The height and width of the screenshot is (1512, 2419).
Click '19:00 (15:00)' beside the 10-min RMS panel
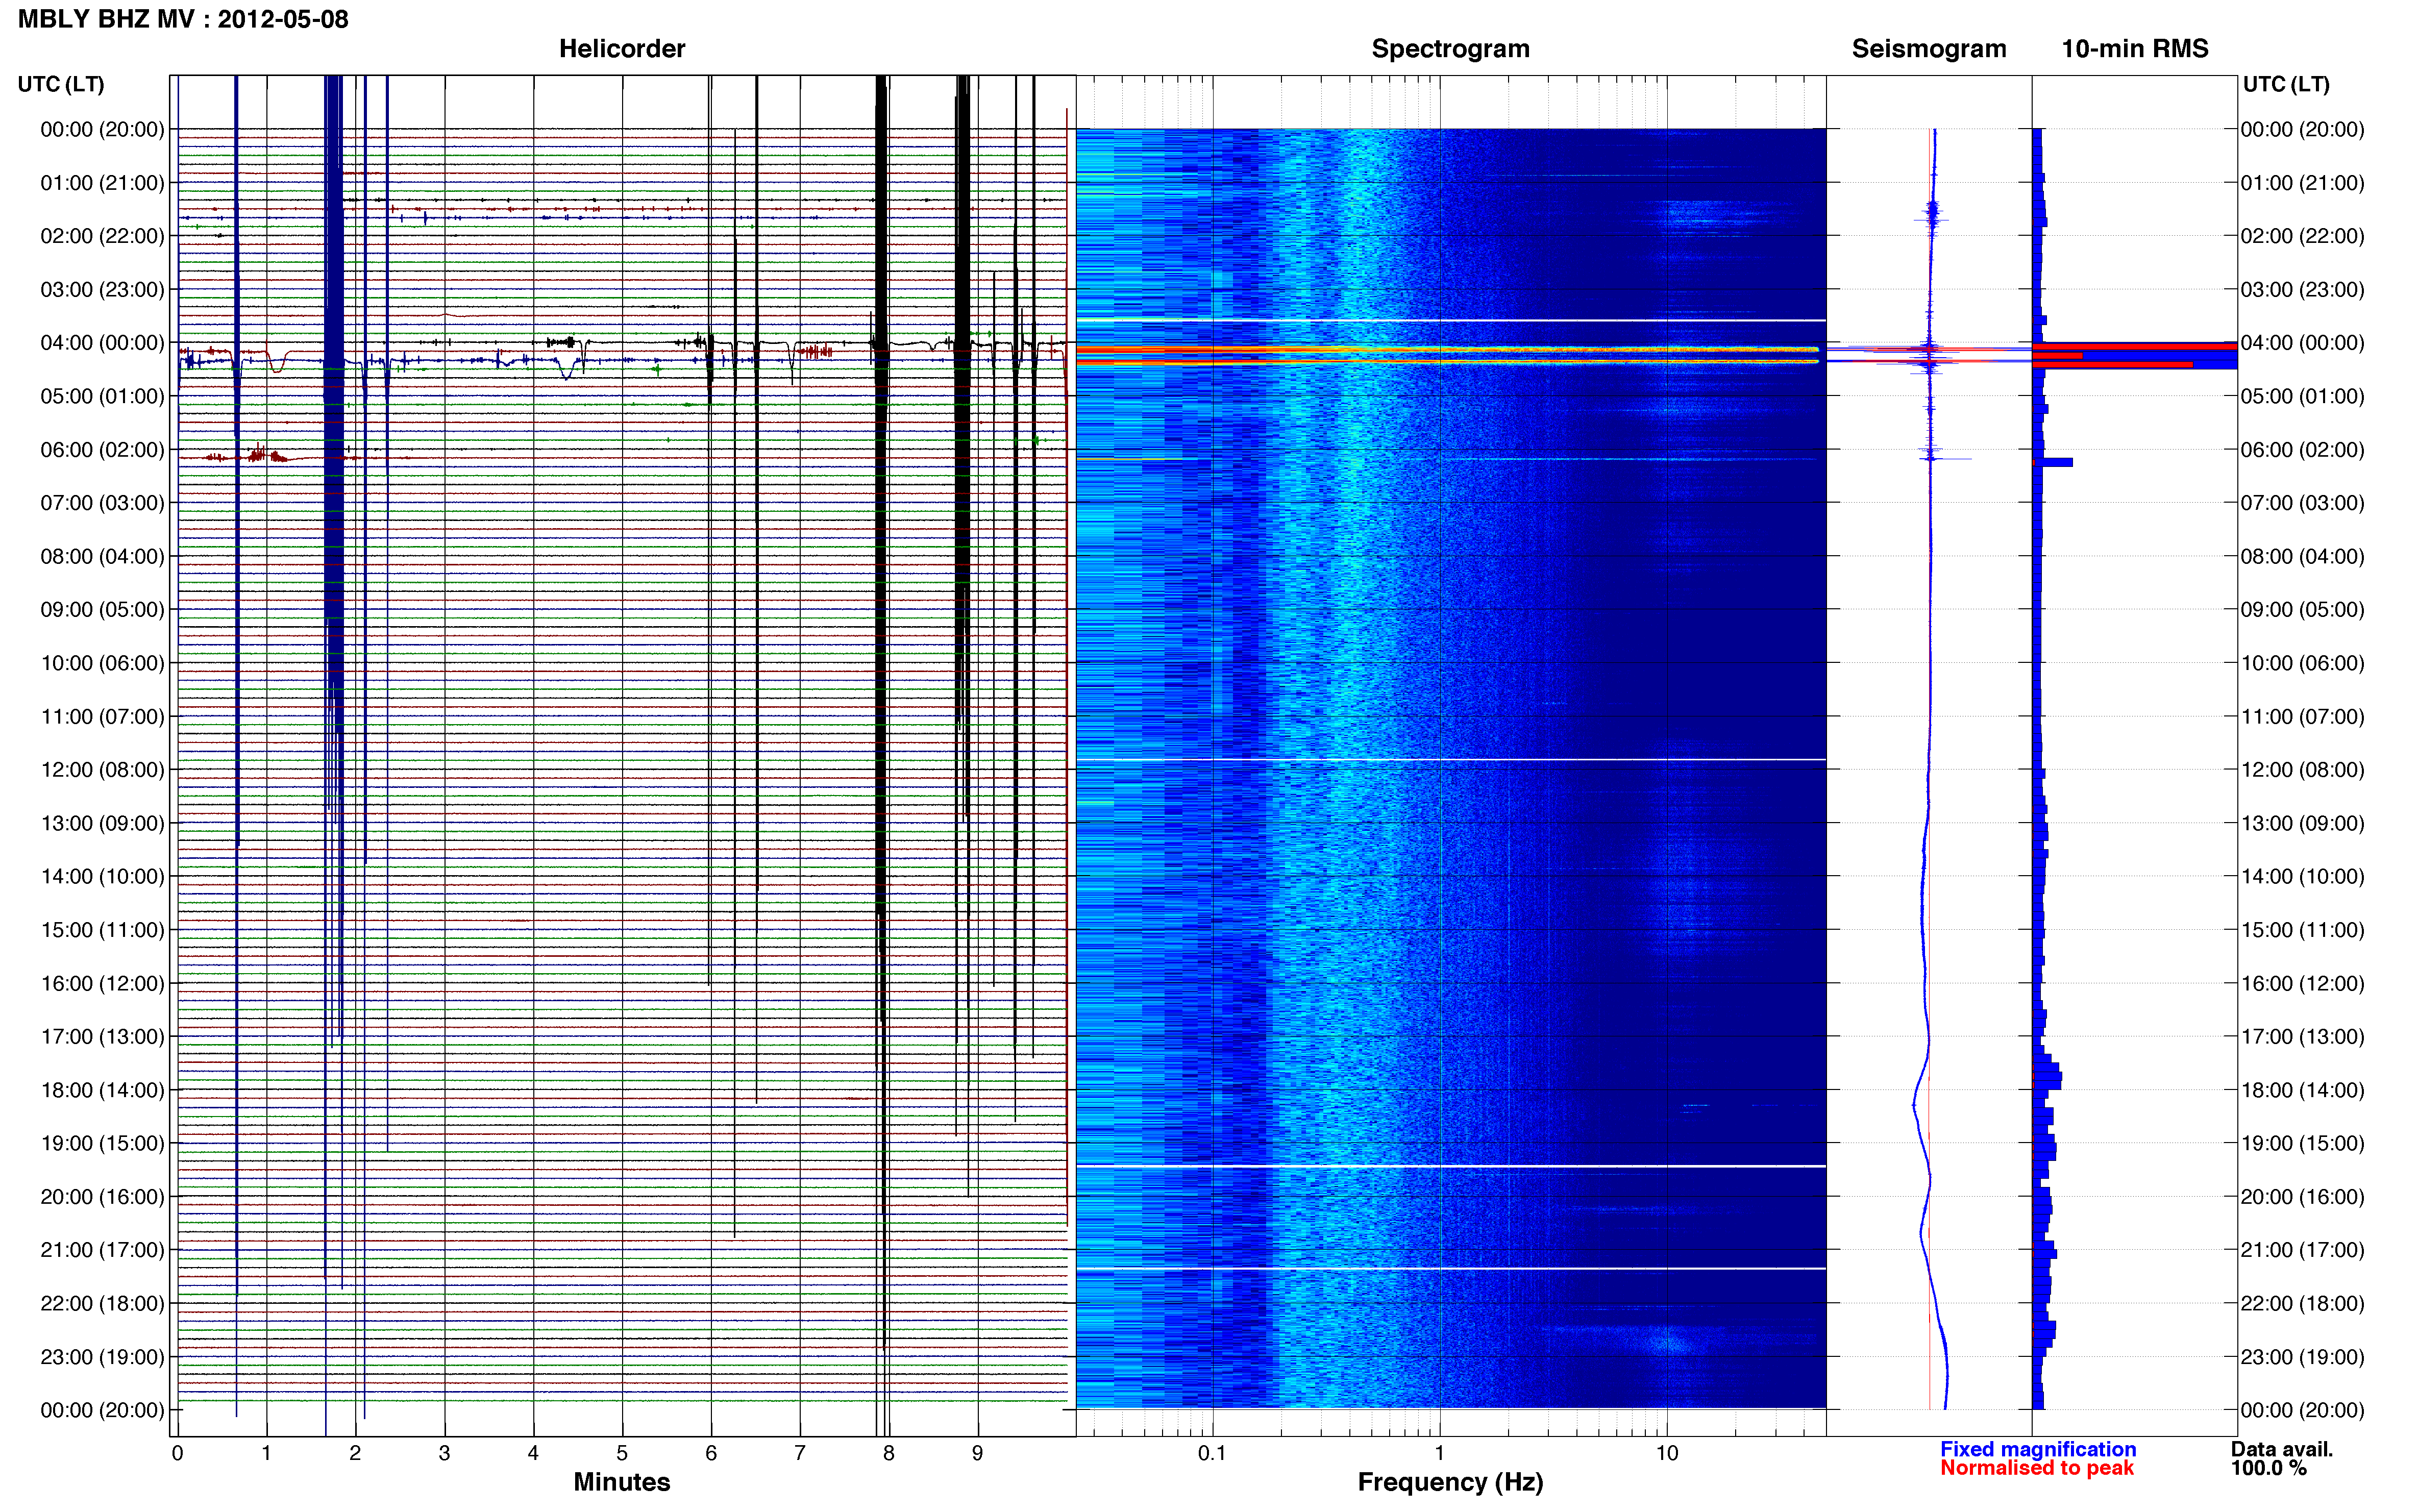pyautogui.click(x=2302, y=1143)
